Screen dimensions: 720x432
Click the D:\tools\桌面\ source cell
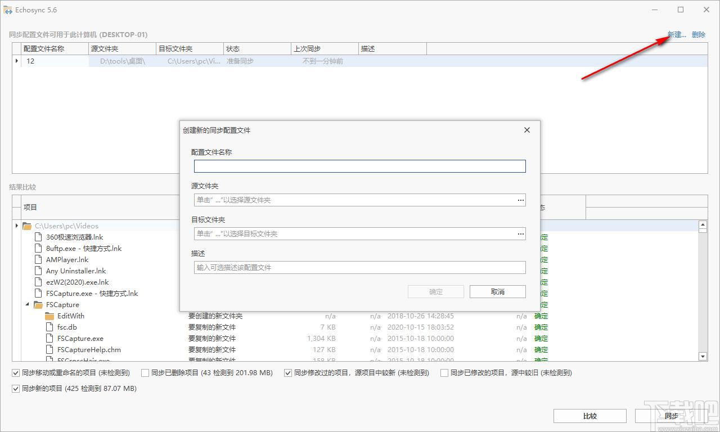coord(123,61)
